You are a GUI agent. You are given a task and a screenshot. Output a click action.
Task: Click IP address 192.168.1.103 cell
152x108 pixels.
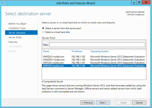pyautogui.click(x=78, y=66)
